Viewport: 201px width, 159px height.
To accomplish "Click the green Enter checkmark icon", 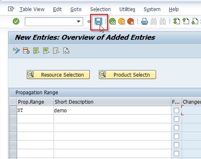I will (x=16, y=21).
